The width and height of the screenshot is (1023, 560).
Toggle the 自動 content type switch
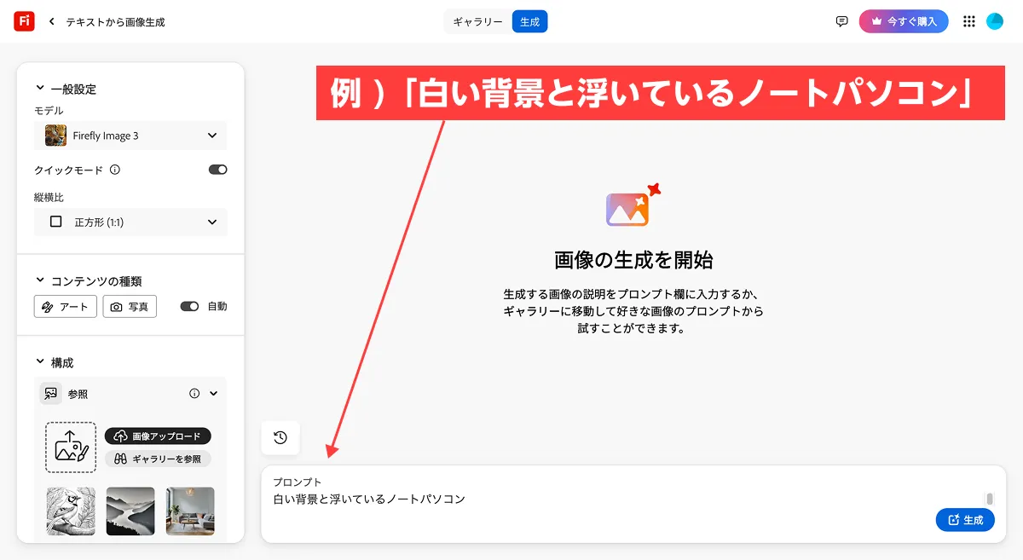pos(189,306)
